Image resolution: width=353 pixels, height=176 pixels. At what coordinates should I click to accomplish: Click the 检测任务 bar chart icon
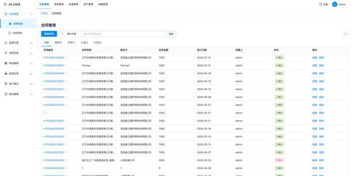pos(6,74)
